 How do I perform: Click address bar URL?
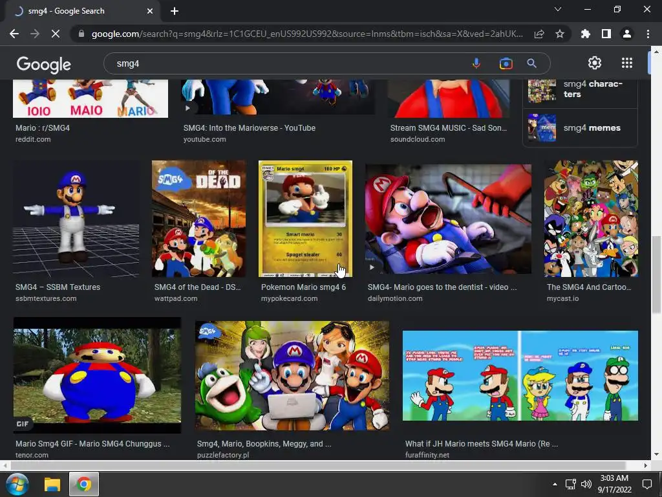tap(307, 34)
